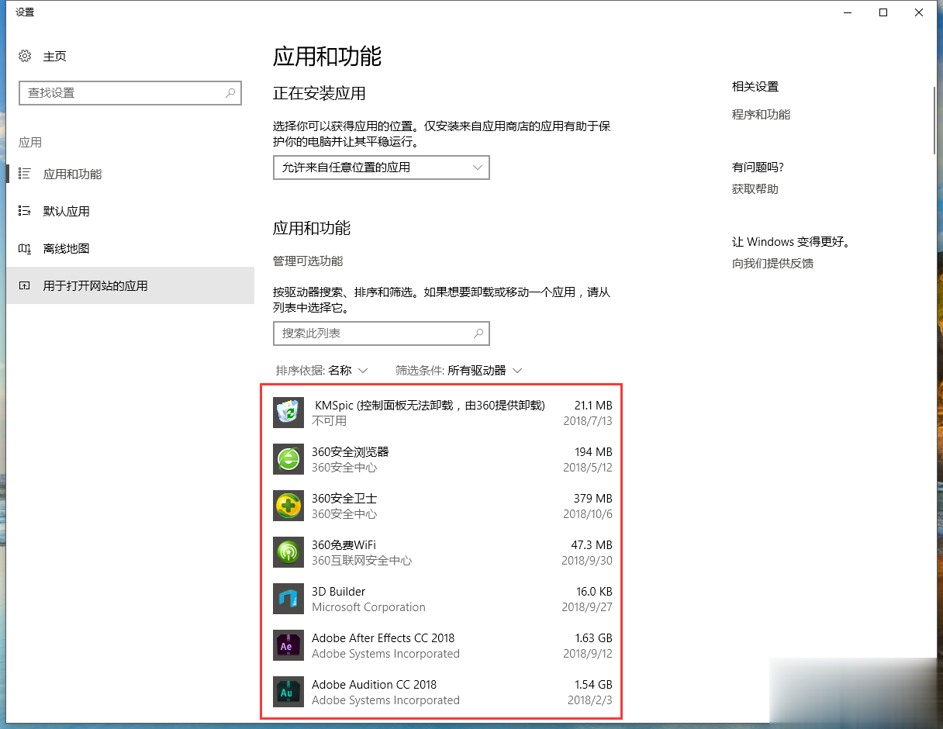Click the Microsoft Corporation publisher text

368,607
